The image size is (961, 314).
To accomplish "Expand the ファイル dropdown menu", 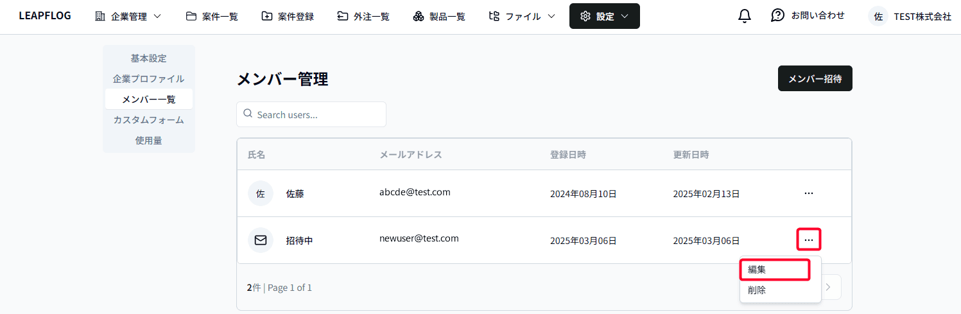I will 521,17.
